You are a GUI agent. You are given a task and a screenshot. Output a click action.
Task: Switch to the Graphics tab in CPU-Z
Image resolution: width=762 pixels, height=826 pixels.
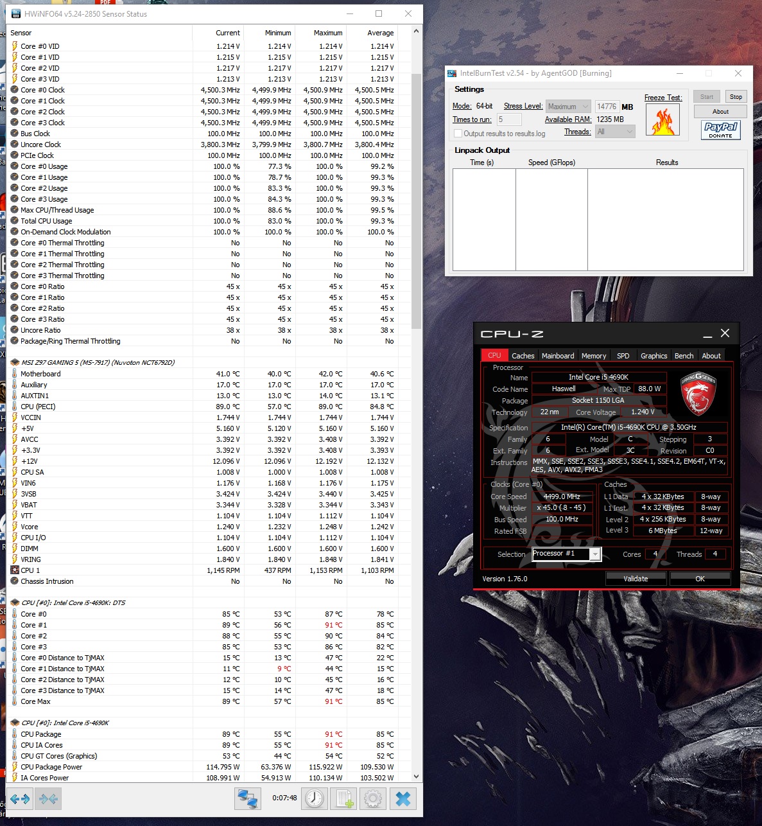point(654,356)
